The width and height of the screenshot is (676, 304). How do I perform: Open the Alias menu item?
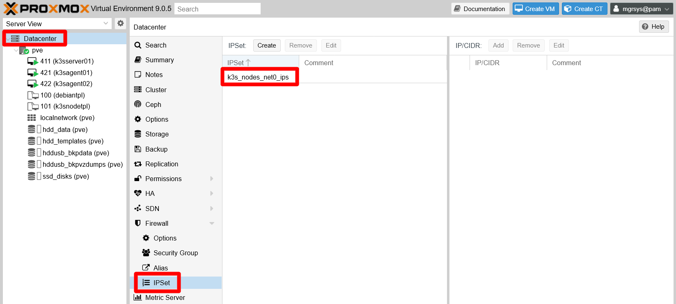pyautogui.click(x=176, y=268)
